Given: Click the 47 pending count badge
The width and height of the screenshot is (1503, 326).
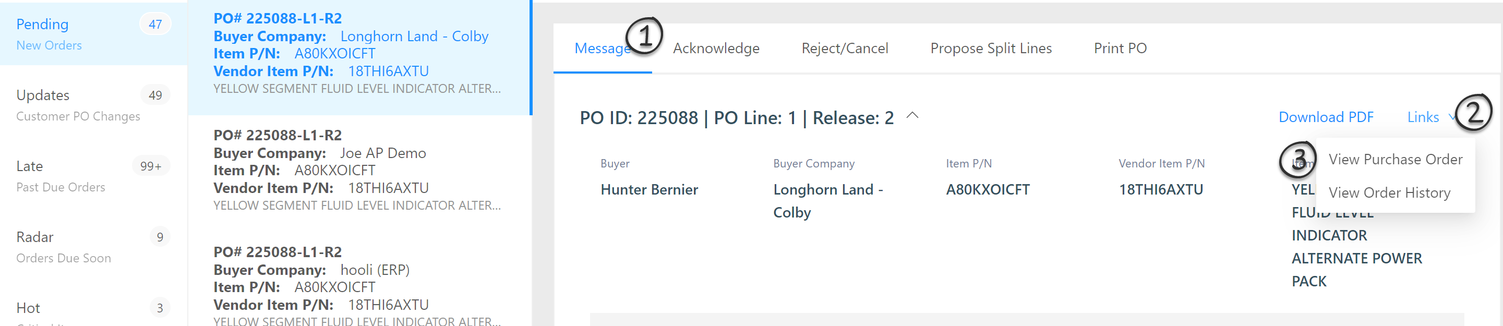Looking at the screenshot, I should (x=155, y=24).
